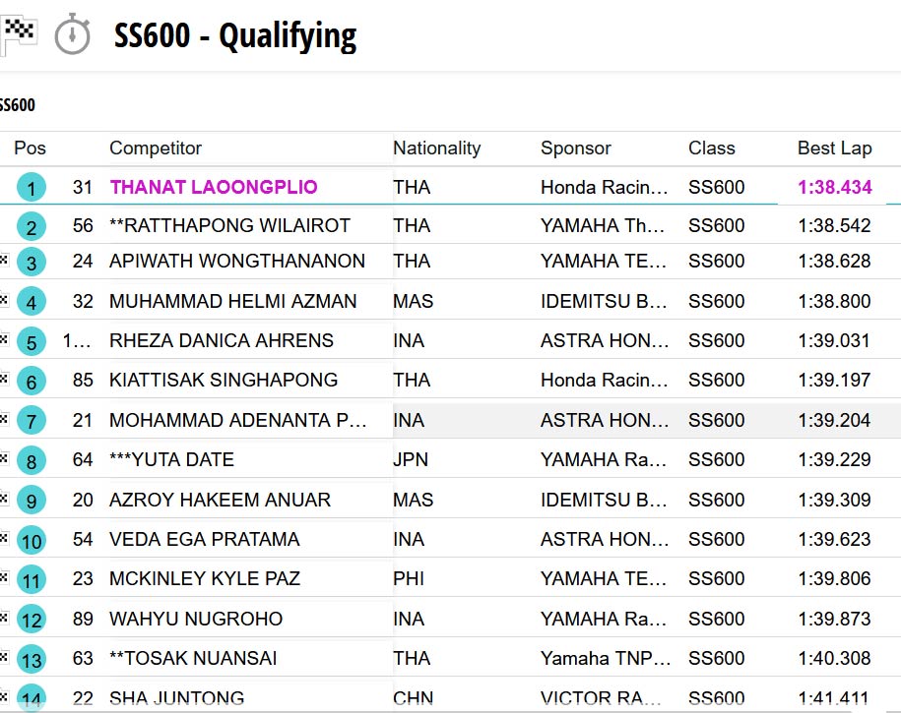Select the position 4 circle badge
The height and width of the screenshot is (713, 901).
pyautogui.click(x=32, y=303)
